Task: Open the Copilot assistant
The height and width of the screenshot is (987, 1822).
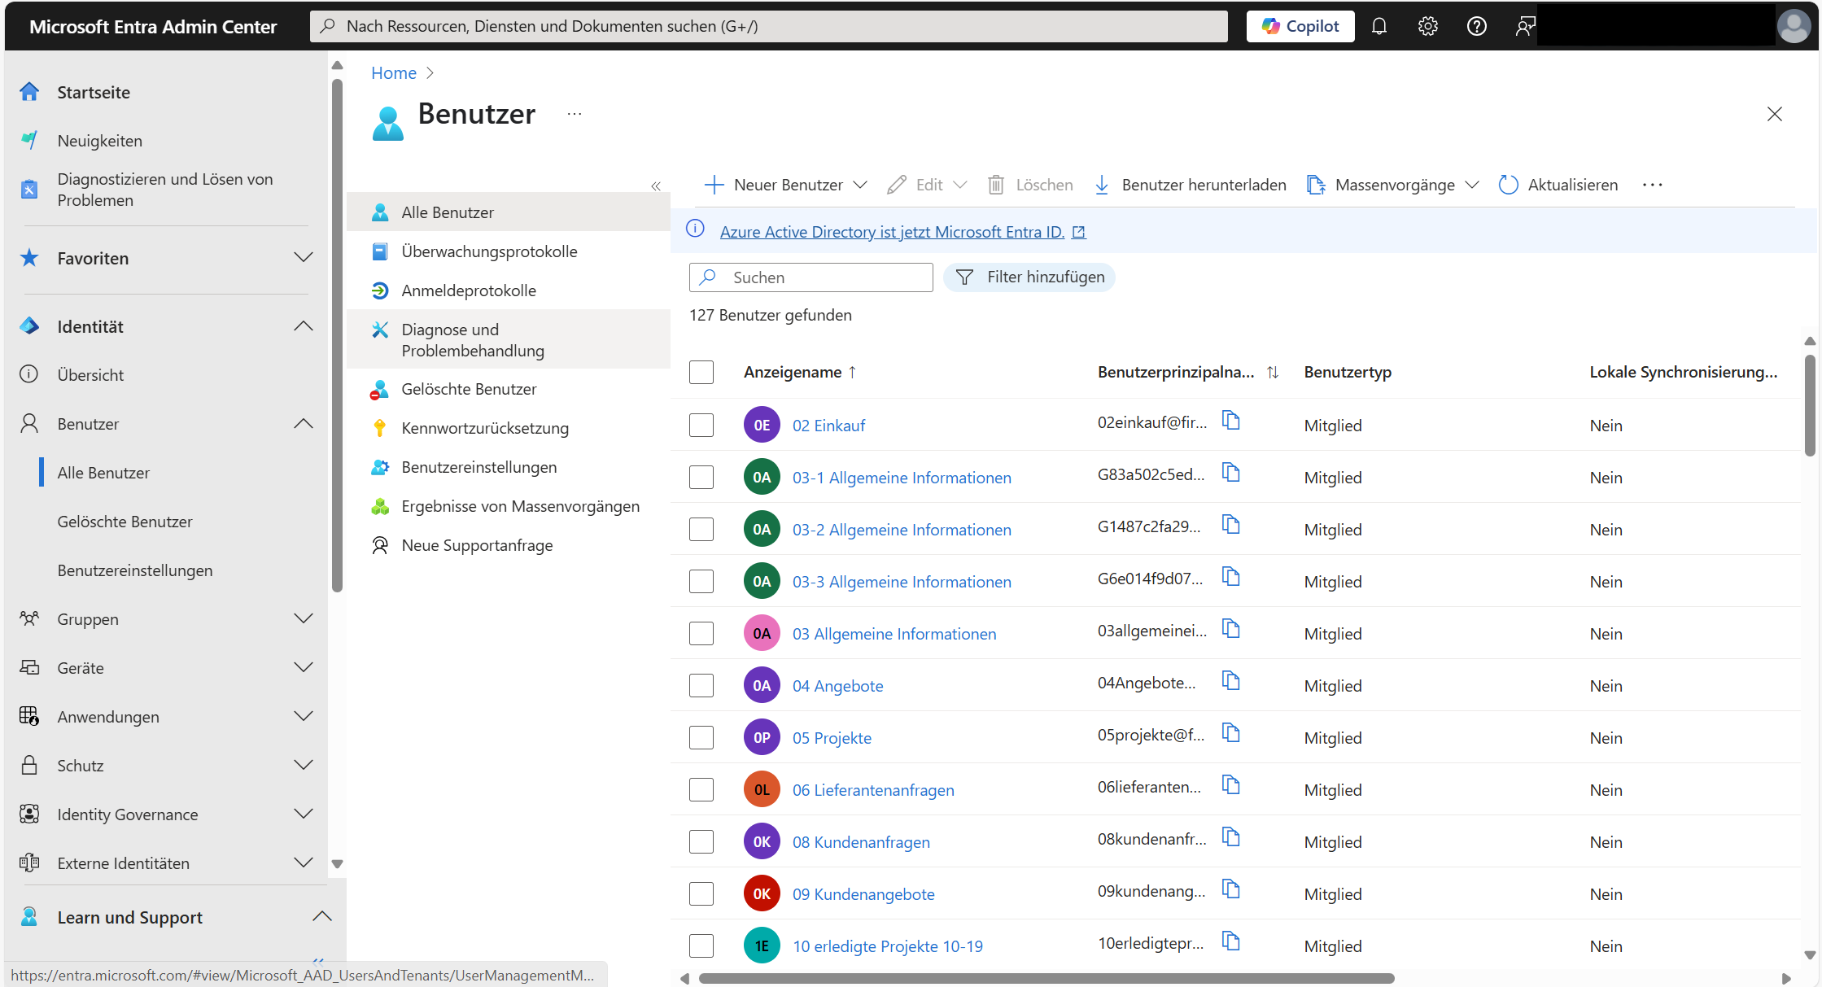Action: click(x=1300, y=25)
